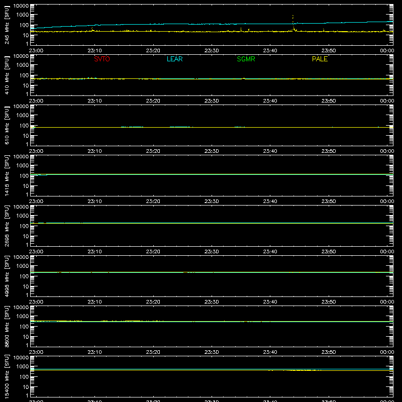The width and height of the screenshot is (402, 402).
Task: Click 23:20 label under the 410 MHz plot
Action: [153, 101]
